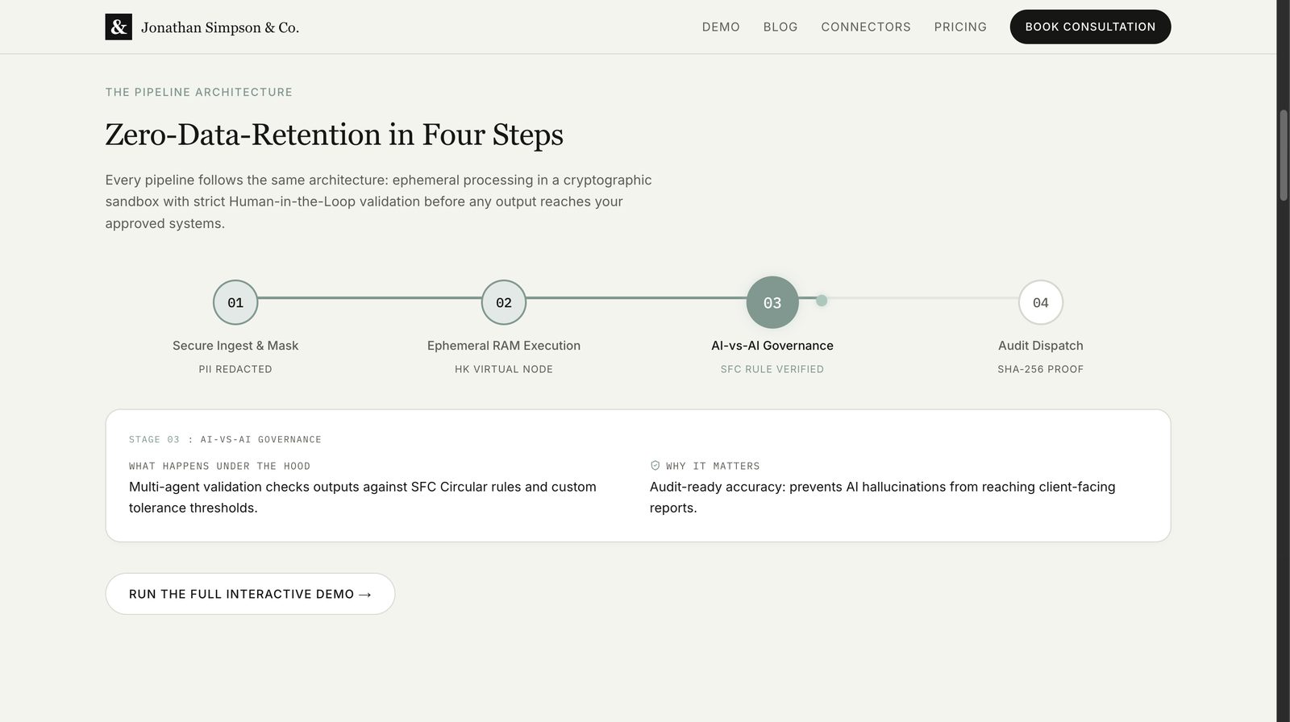The image size is (1290, 722).
Task: Select active step 03 circle
Action: pos(772,302)
